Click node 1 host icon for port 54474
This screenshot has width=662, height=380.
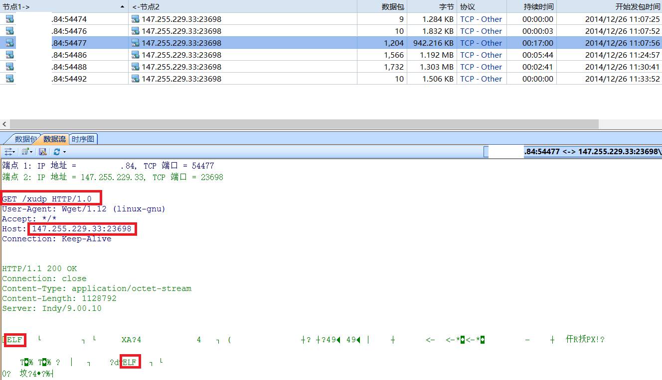(9, 19)
